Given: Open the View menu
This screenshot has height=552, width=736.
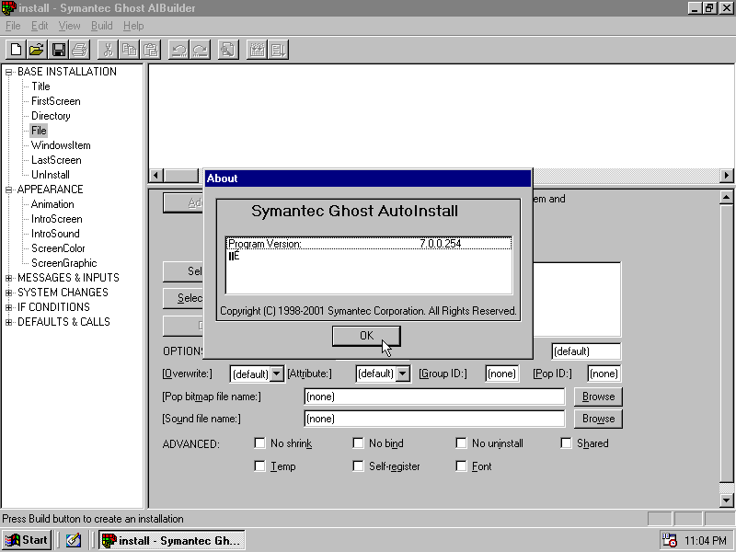Looking at the screenshot, I should [69, 26].
